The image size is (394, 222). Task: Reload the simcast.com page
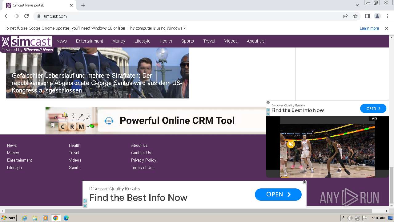[x=26, y=16]
